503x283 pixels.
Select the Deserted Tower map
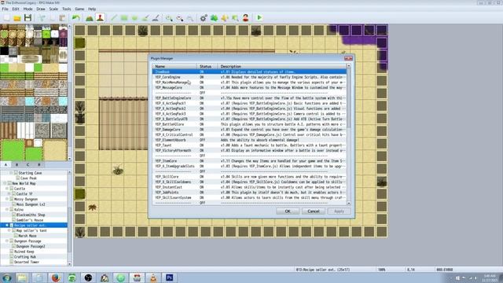(x=27, y=262)
